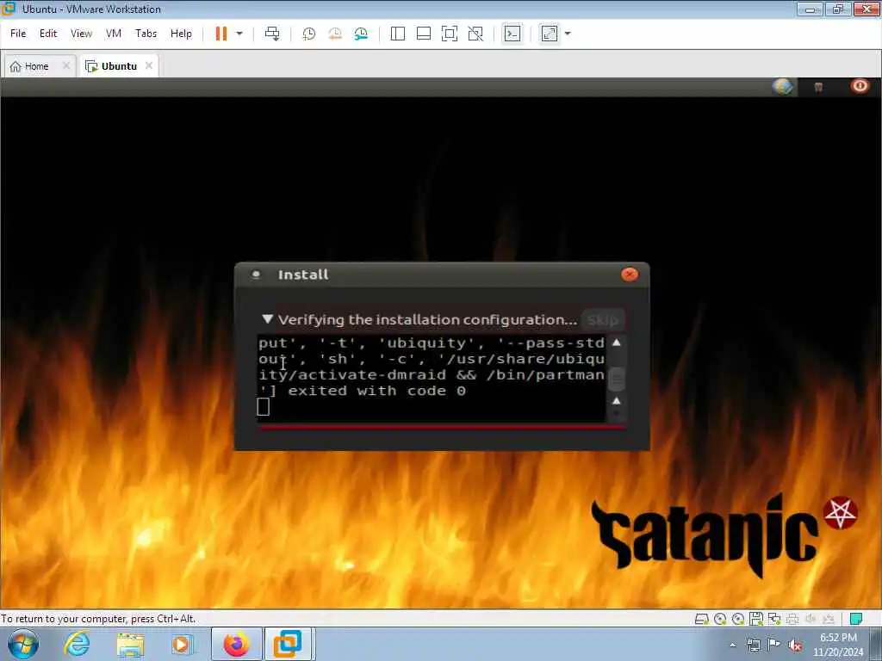Click the battery indicator in Ubuntu panel
This screenshot has width=882, height=661.
pyautogui.click(x=818, y=87)
